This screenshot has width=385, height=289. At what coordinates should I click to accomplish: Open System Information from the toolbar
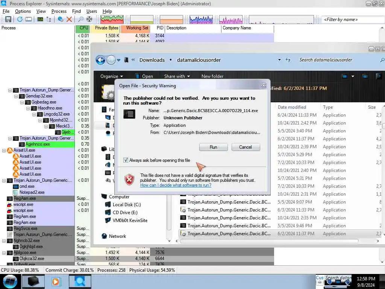[x=40, y=19]
